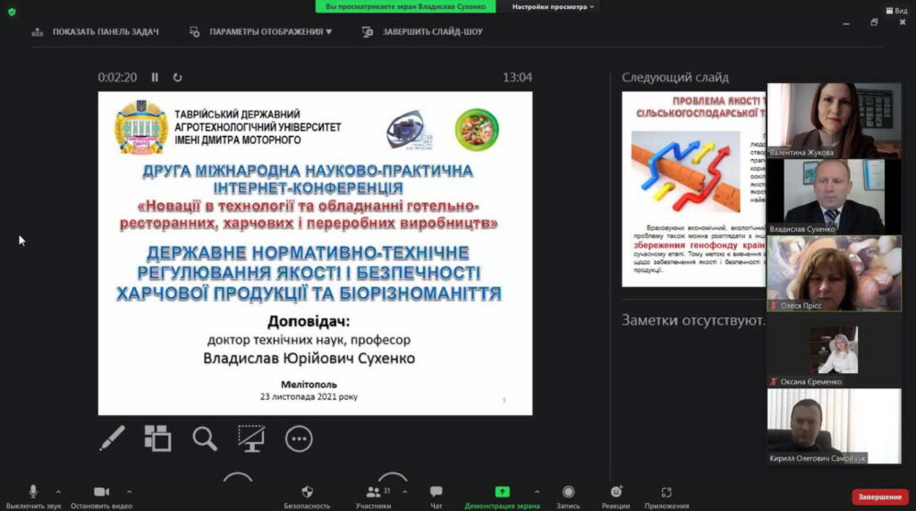Click the green Share Screen button
This screenshot has height=511, width=916.
click(503, 497)
